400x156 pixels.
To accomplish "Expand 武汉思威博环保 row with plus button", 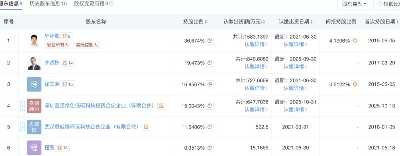I will pos(23,127).
